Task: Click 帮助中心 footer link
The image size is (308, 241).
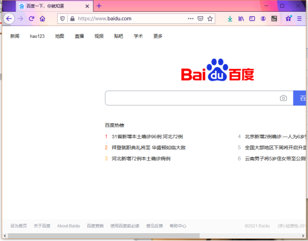Action: 178,226
